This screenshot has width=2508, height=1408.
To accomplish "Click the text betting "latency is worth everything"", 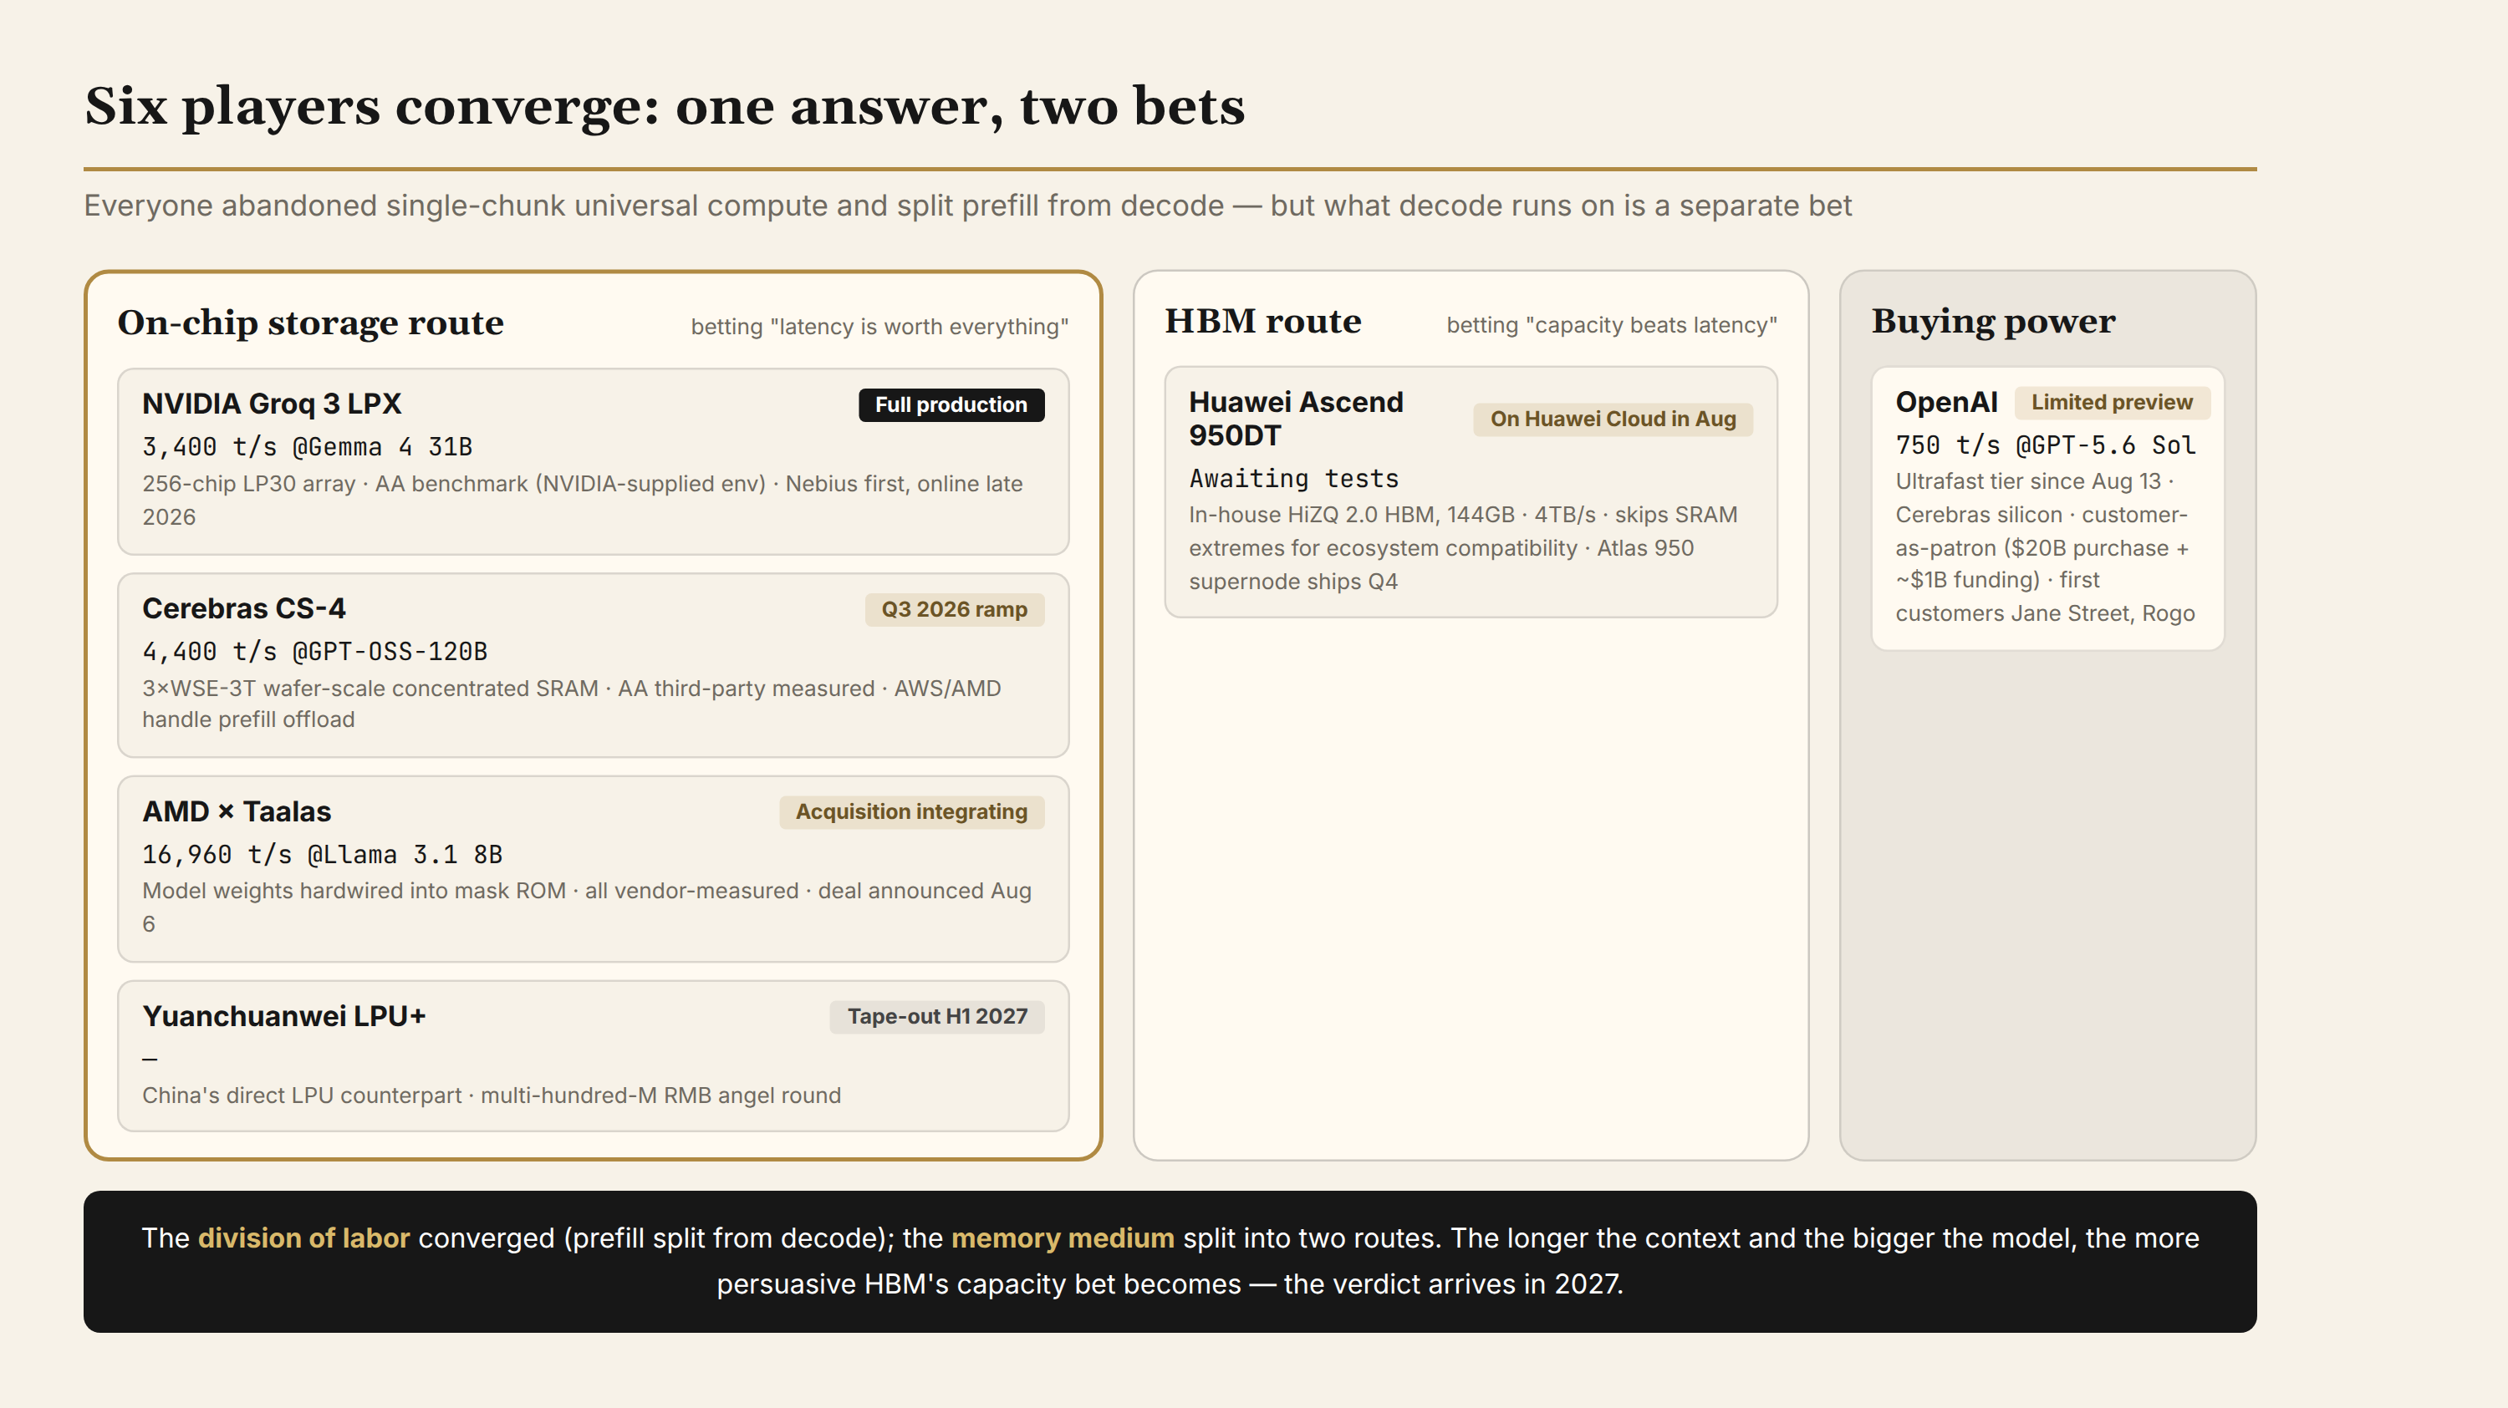I will click(x=879, y=327).
